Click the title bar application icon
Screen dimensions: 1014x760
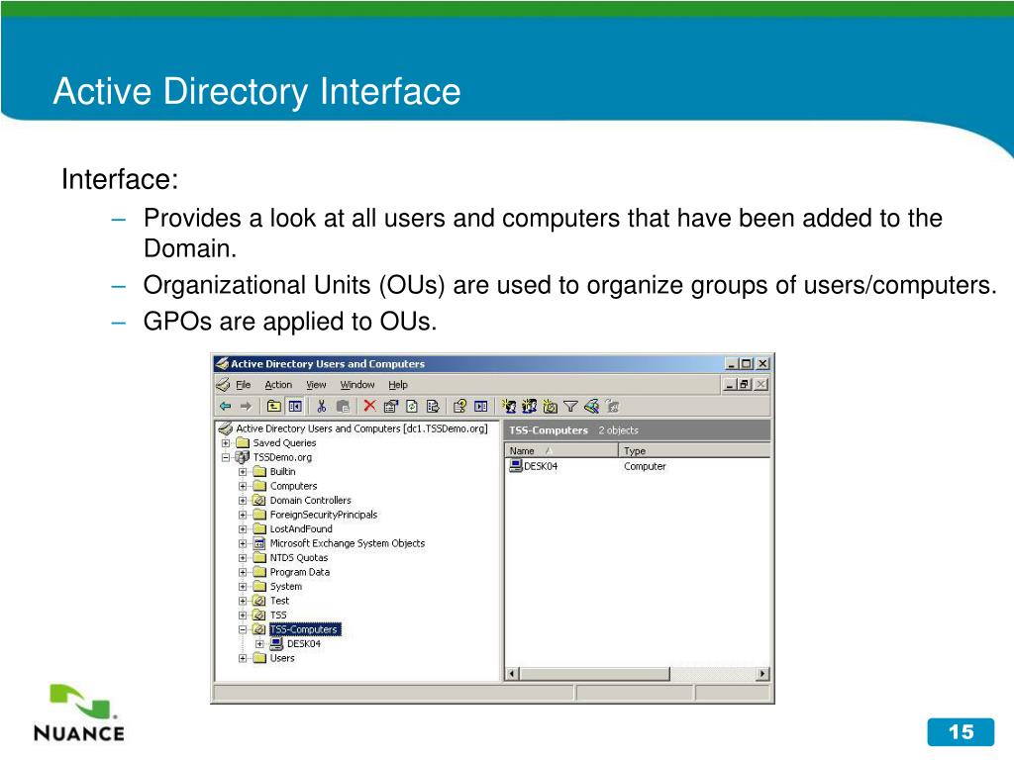[222, 364]
